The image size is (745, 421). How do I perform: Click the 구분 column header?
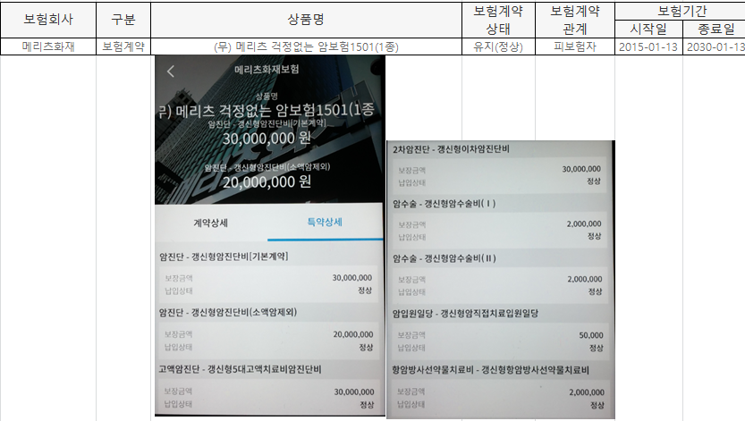pyautogui.click(x=123, y=20)
